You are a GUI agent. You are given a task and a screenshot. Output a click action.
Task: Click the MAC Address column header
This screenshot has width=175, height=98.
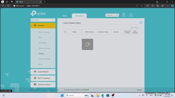(89, 32)
